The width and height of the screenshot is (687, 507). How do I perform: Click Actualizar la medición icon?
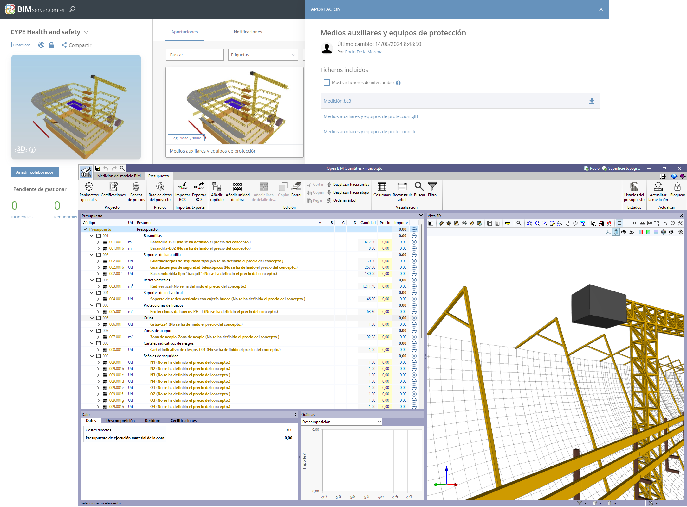tap(658, 187)
